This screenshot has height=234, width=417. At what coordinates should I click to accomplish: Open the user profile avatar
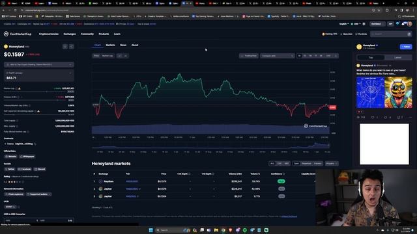(x=410, y=24)
